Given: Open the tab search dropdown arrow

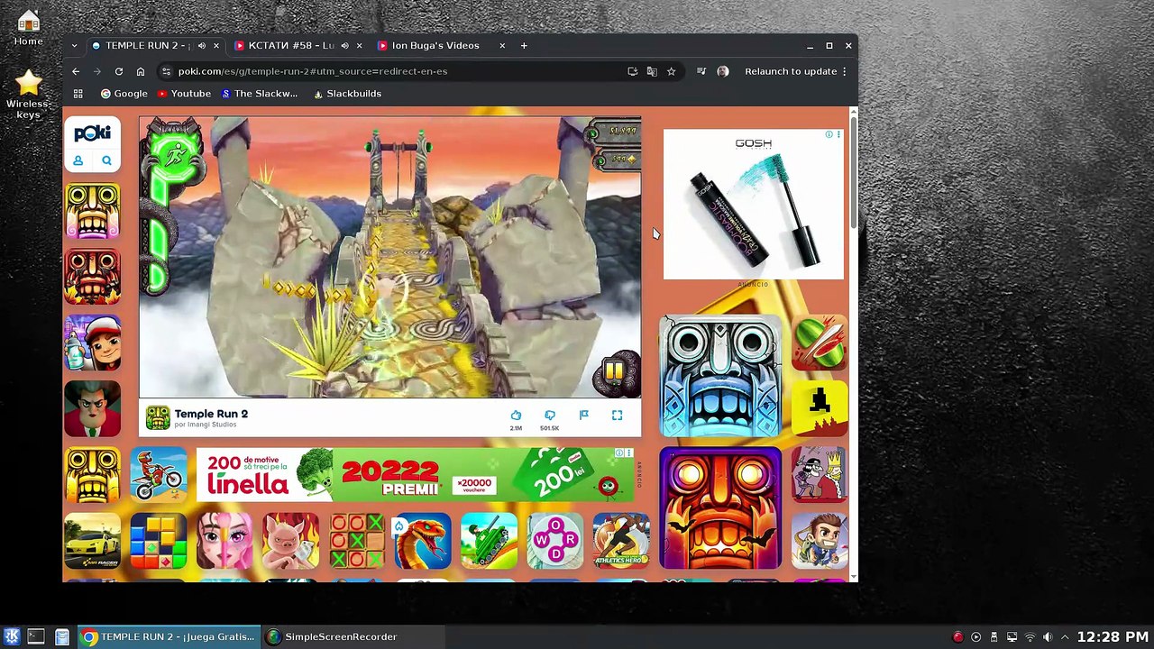Looking at the screenshot, I should pyautogui.click(x=74, y=46).
